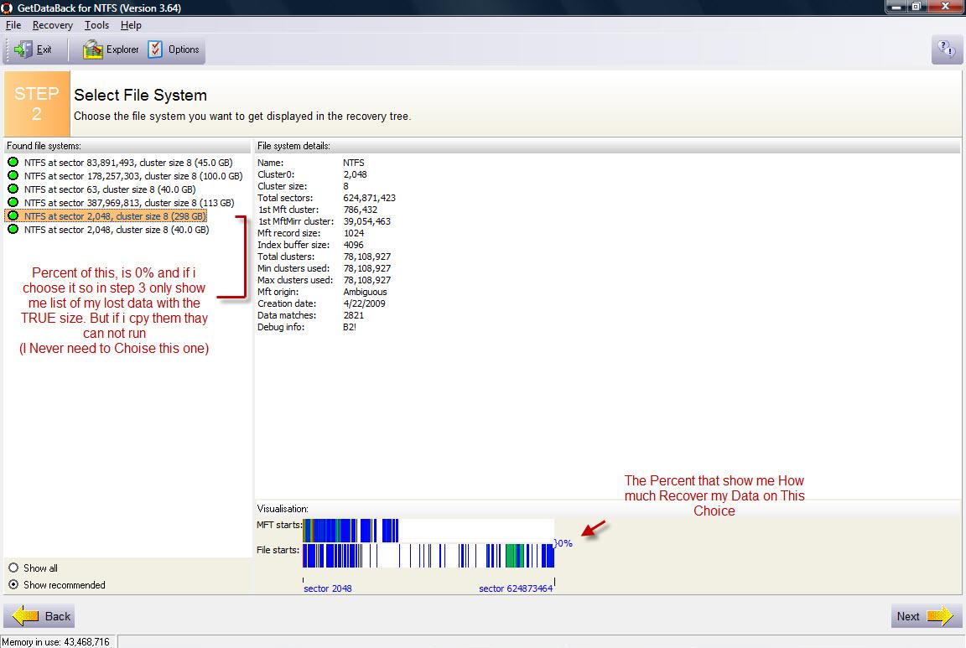Click Memory in use status bar entry

(55, 642)
